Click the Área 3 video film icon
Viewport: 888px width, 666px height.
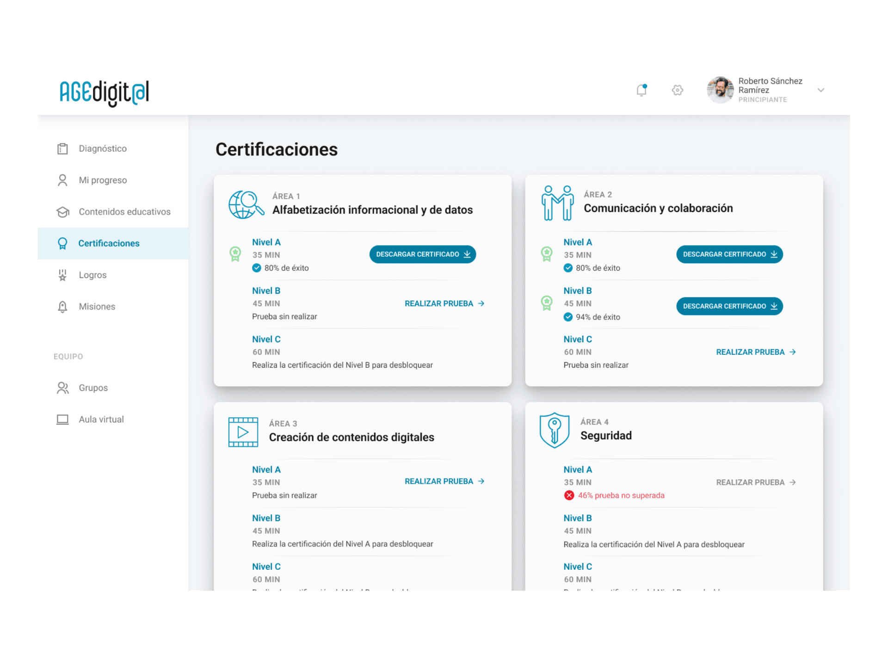(x=243, y=432)
